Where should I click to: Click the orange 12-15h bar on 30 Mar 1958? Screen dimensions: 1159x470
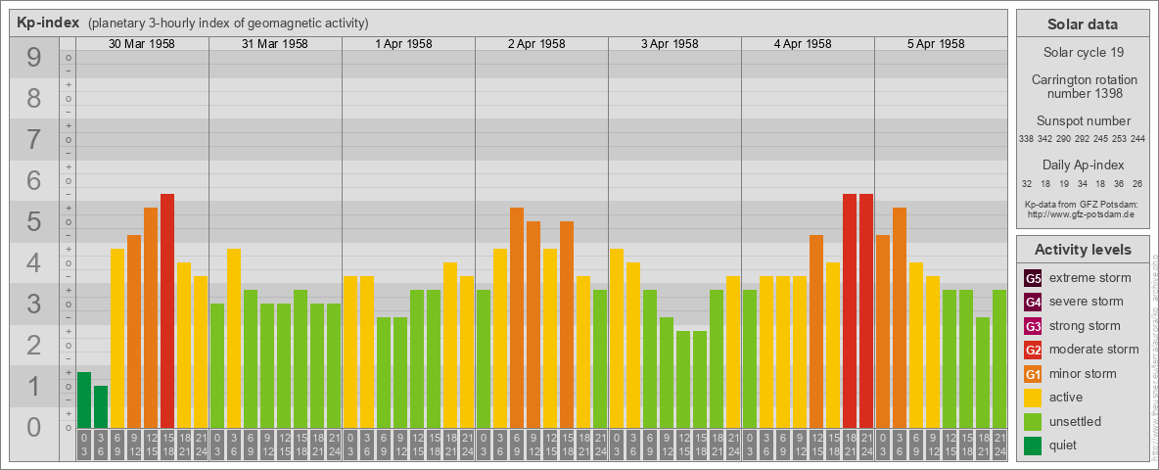[x=151, y=317]
